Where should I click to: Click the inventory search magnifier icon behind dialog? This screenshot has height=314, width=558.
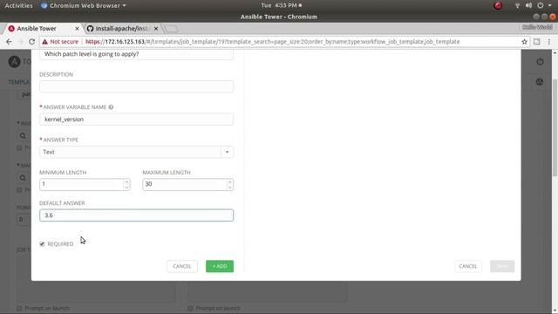[x=23, y=136]
